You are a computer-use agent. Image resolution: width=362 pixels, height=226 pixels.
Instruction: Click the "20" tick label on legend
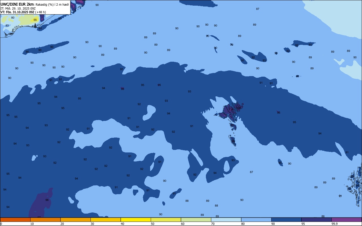tap(62, 224)
